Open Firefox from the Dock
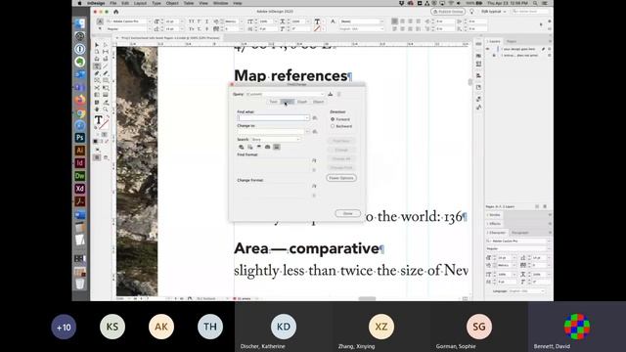626x352 pixels. 80,100
